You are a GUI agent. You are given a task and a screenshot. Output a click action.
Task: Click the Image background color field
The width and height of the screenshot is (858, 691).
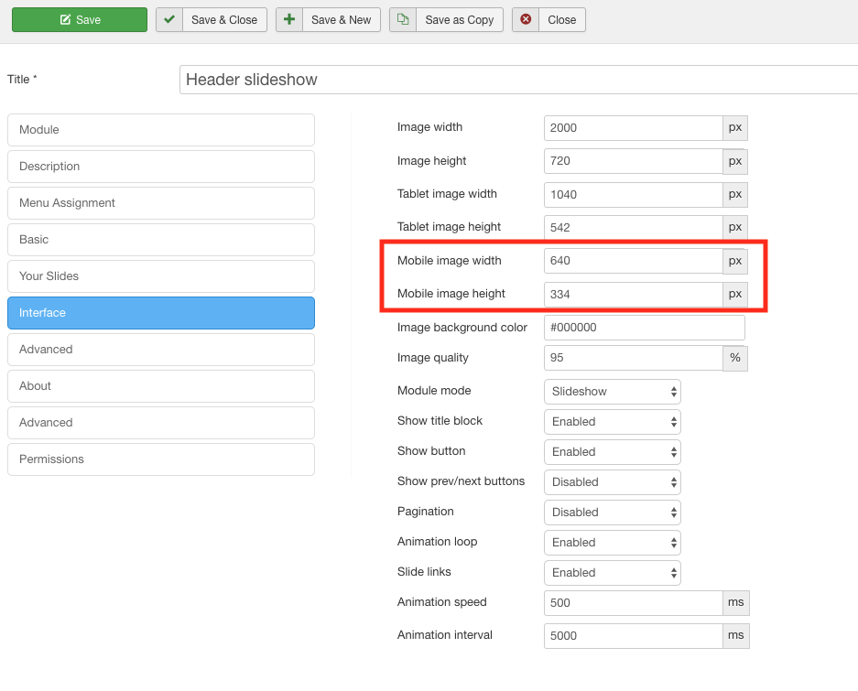(x=644, y=328)
